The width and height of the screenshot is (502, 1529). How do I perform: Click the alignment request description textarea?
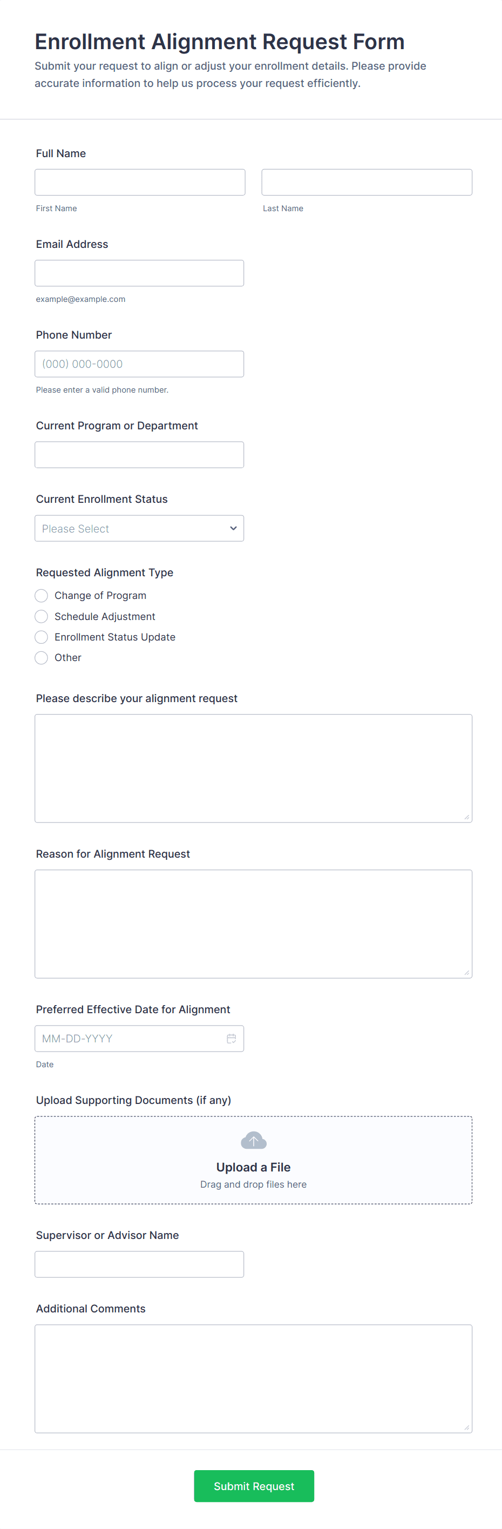click(253, 768)
